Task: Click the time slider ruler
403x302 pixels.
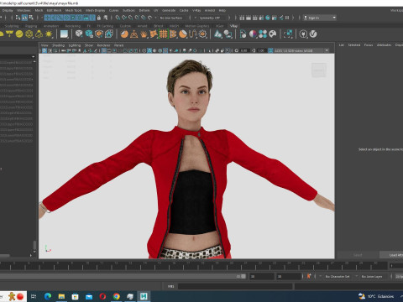Action: point(193,265)
